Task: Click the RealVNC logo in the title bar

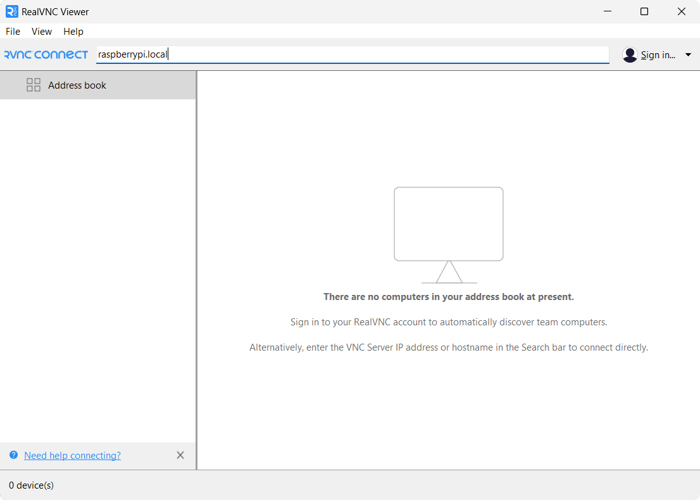Action: click(x=10, y=11)
